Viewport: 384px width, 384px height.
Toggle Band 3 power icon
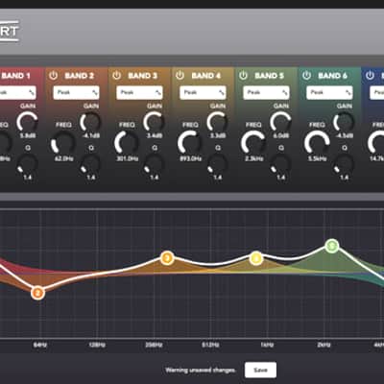coord(117,76)
